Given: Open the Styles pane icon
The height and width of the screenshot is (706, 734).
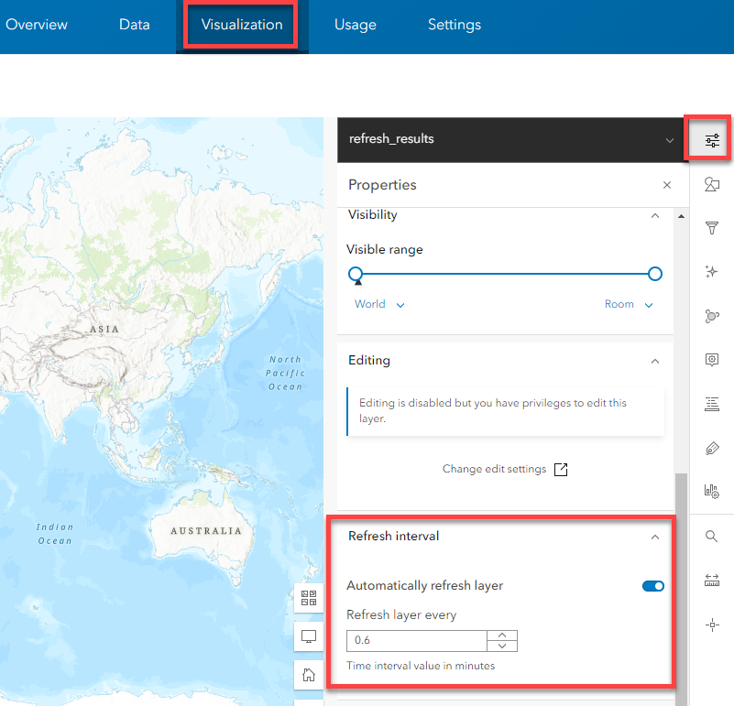Looking at the screenshot, I should [x=712, y=185].
